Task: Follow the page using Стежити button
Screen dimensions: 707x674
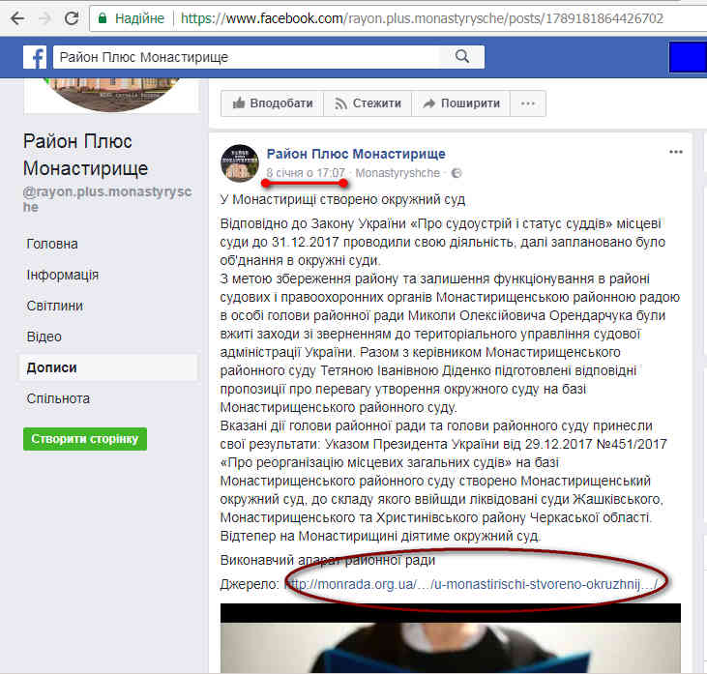Action: (368, 103)
